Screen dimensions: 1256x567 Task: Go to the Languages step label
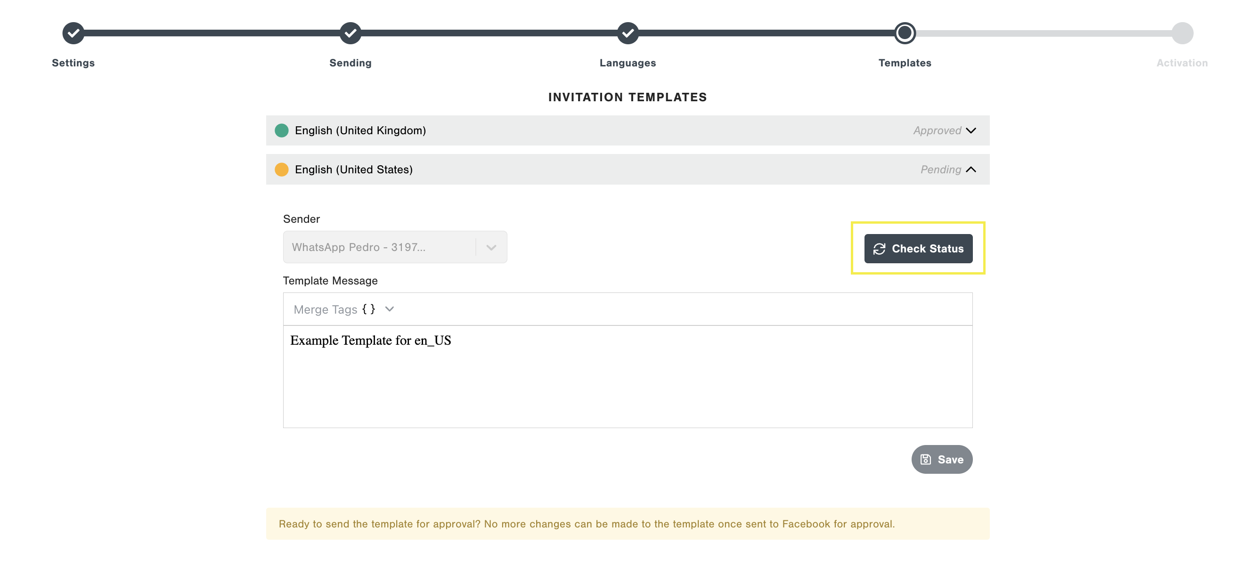point(628,63)
